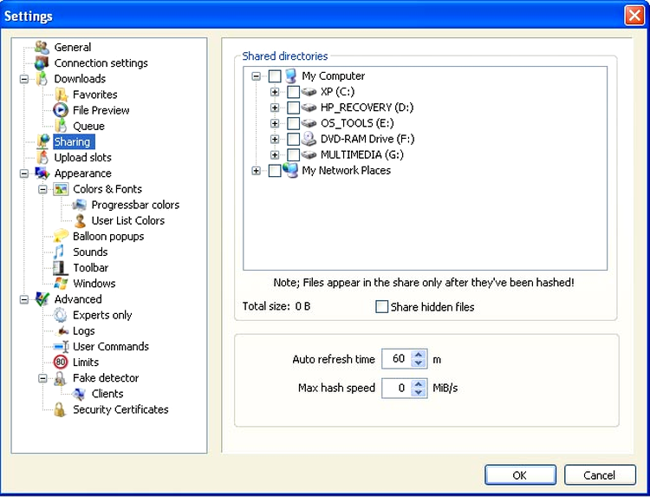Click the Queue folder icon
This screenshot has height=497, width=650.
click(x=61, y=126)
